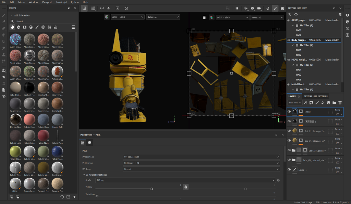
Task: Filter assets by smart materials icon
Action: click(x=19, y=27)
